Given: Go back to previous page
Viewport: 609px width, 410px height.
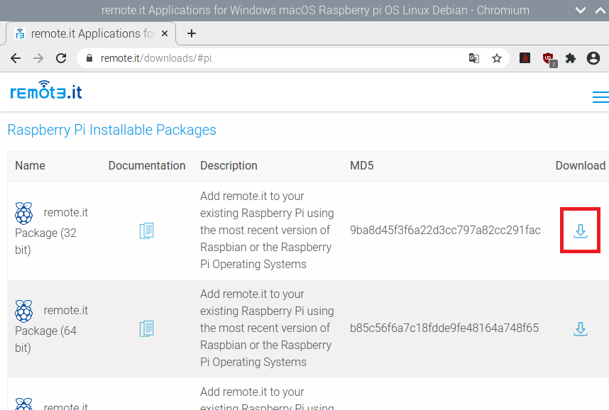Looking at the screenshot, I should click(16, 58).
